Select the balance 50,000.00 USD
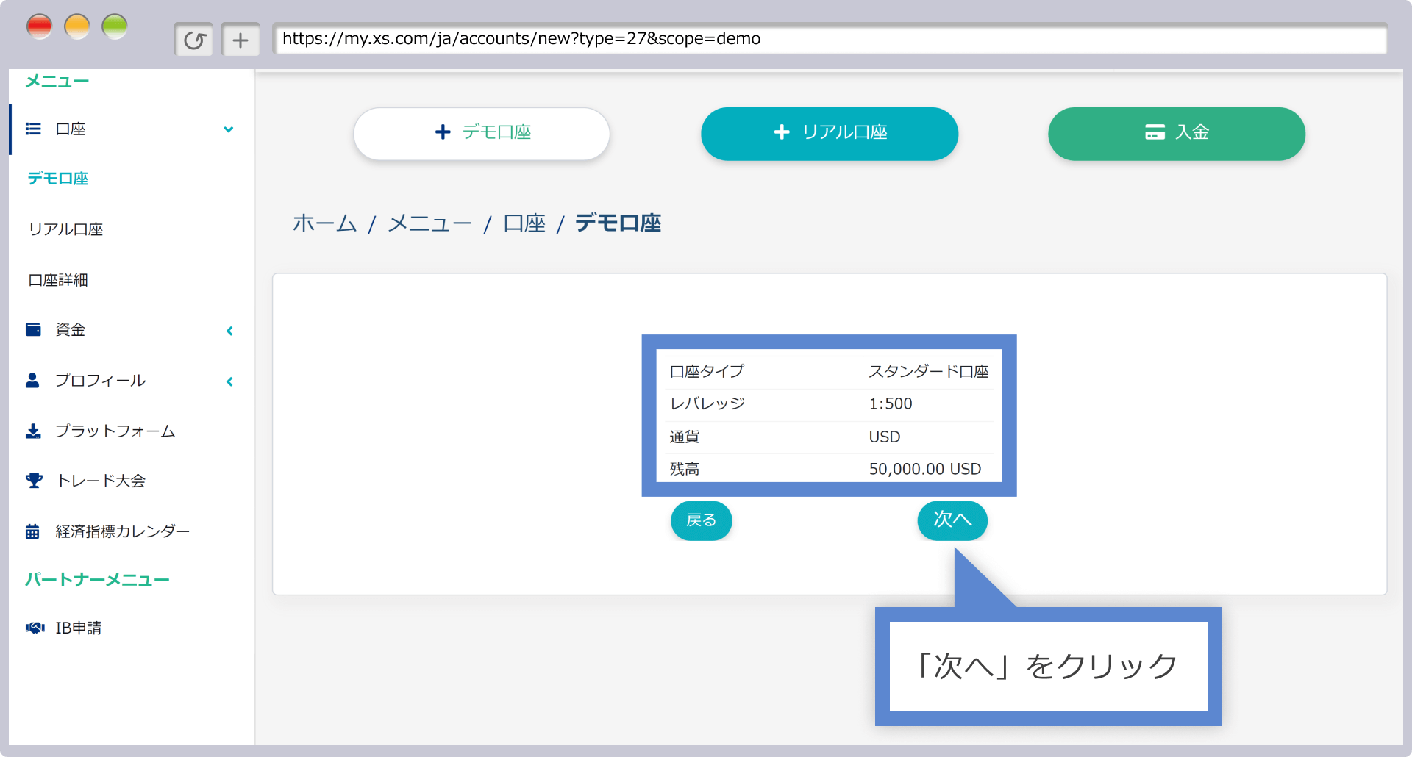1412x757 pixels. [925, 469]
